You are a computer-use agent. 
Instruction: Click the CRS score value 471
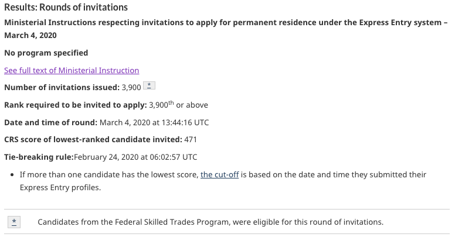click(x=191, y=139)
